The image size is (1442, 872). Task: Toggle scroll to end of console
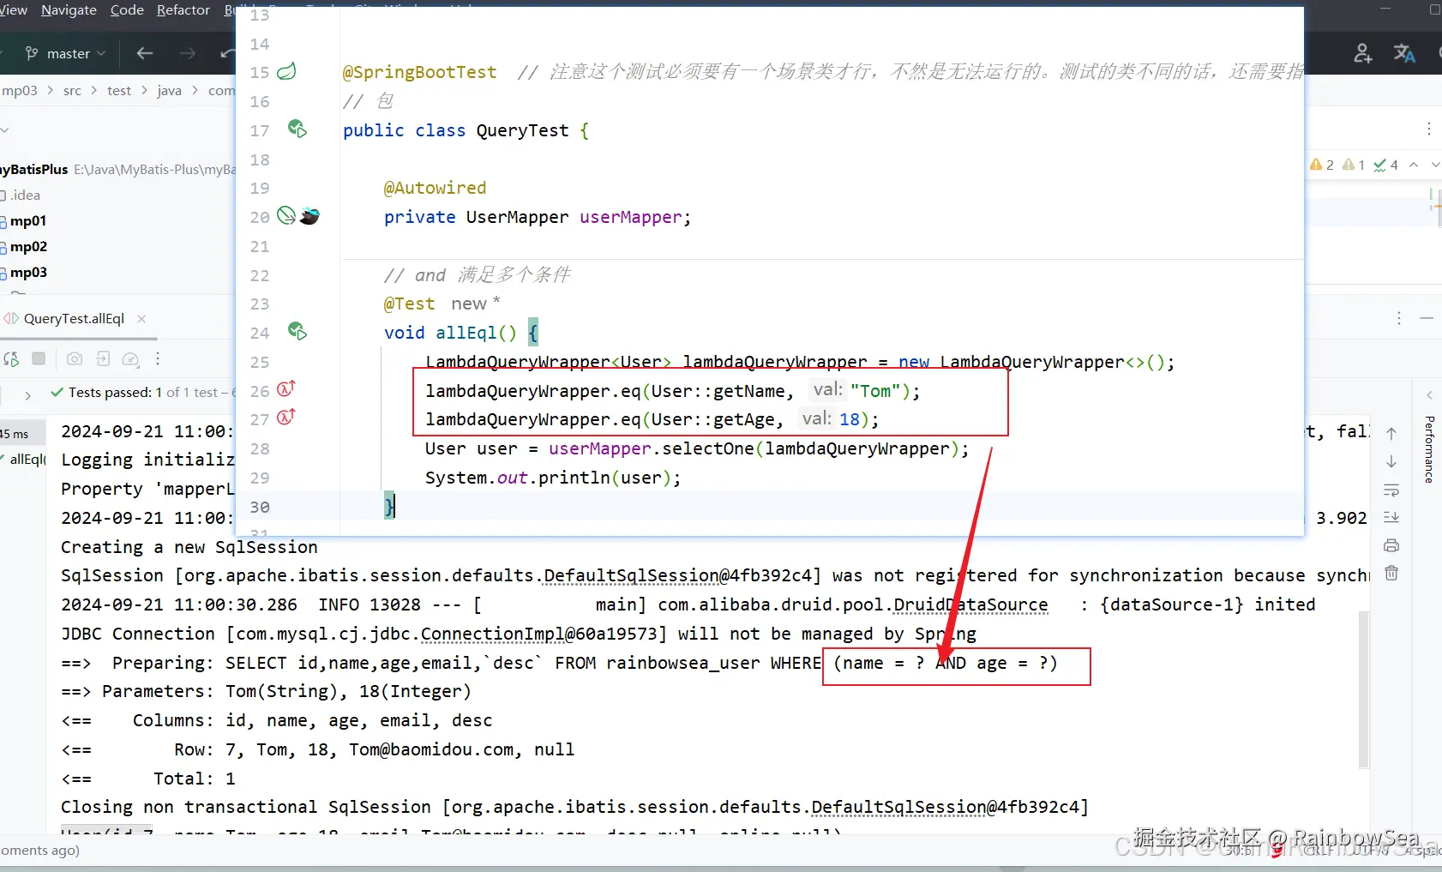click(1391, 518)
